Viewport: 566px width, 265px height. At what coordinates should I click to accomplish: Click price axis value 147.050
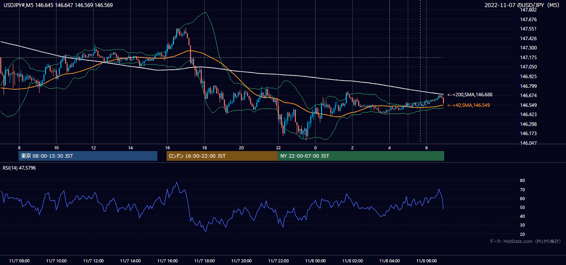(x=528, y=67)
